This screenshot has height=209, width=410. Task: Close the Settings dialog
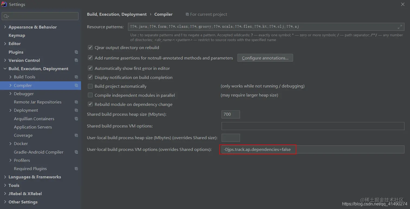403,4
